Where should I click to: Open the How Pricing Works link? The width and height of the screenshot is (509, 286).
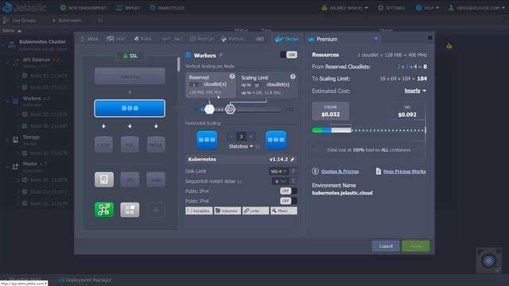coord(404,172)
